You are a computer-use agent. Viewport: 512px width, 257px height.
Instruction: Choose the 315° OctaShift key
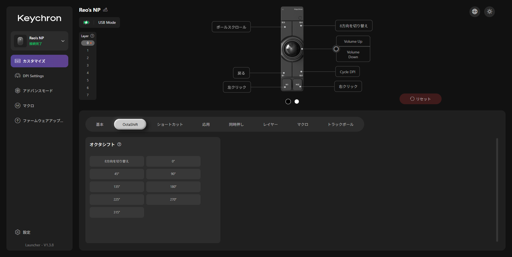coord(117,212)
